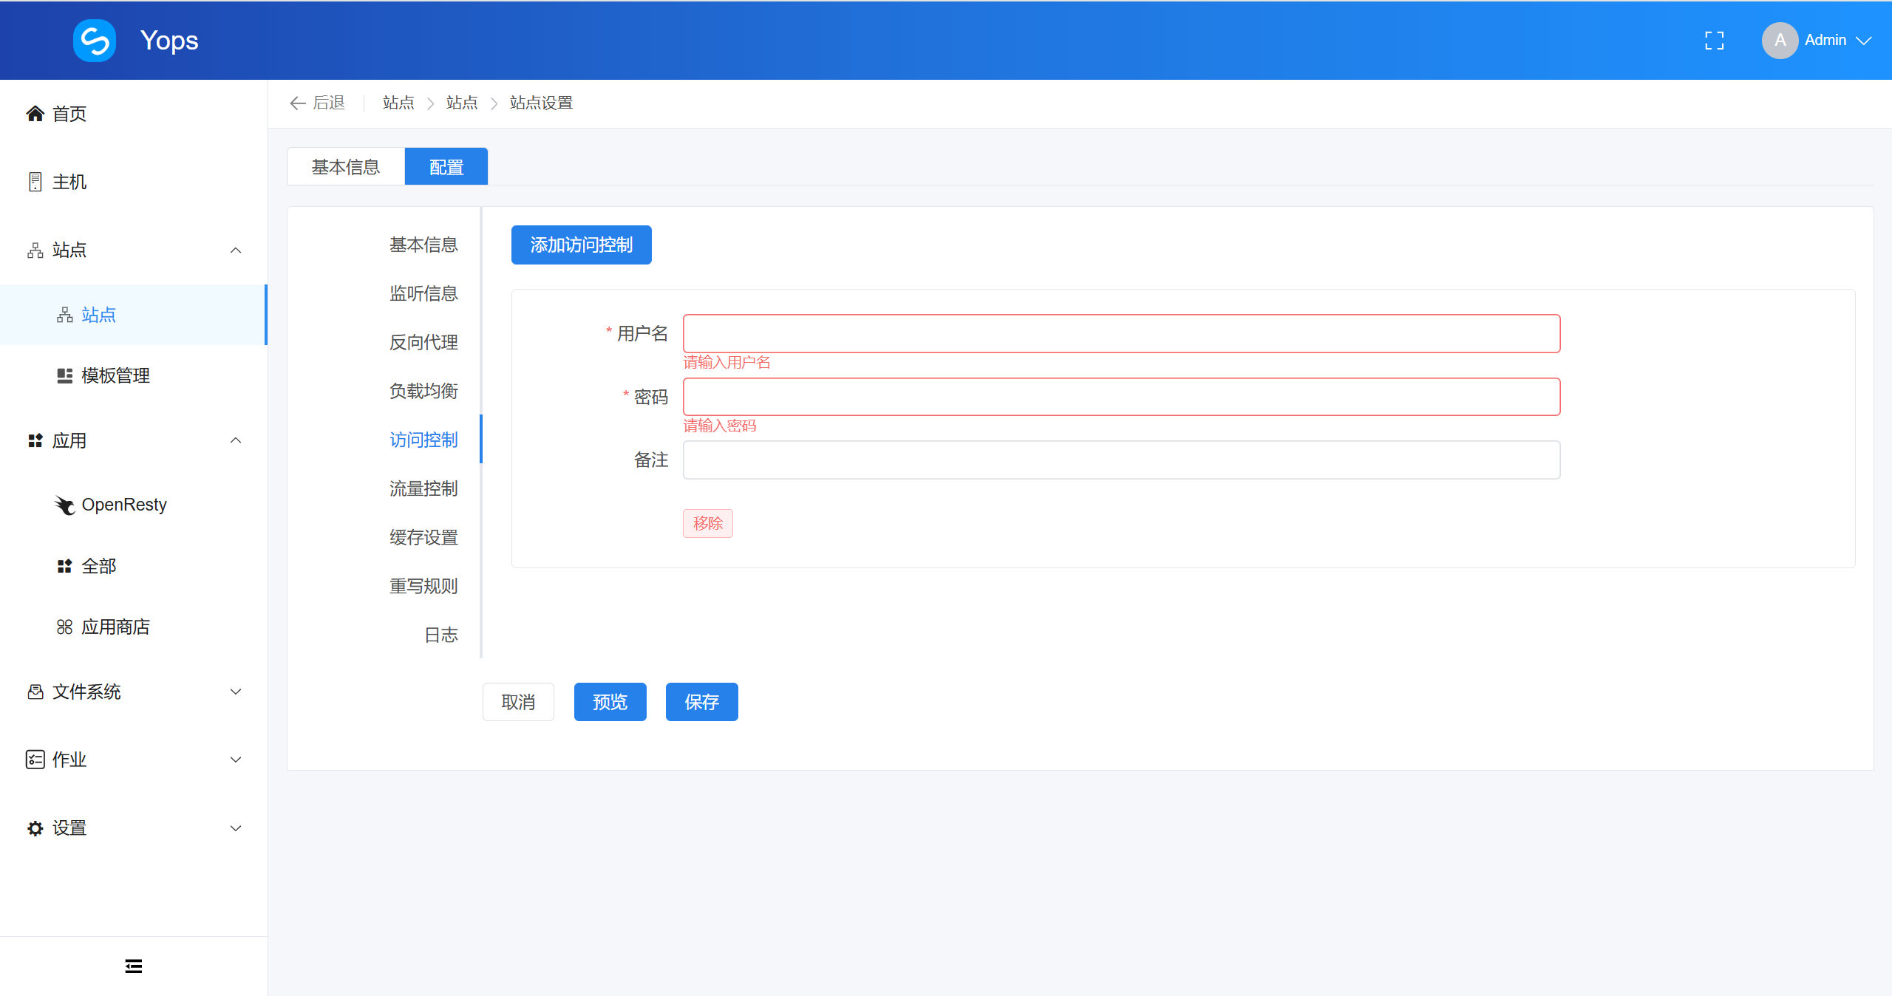Expand the 文件系统 menu group
Screen dimensions: 1892x996
236,692
